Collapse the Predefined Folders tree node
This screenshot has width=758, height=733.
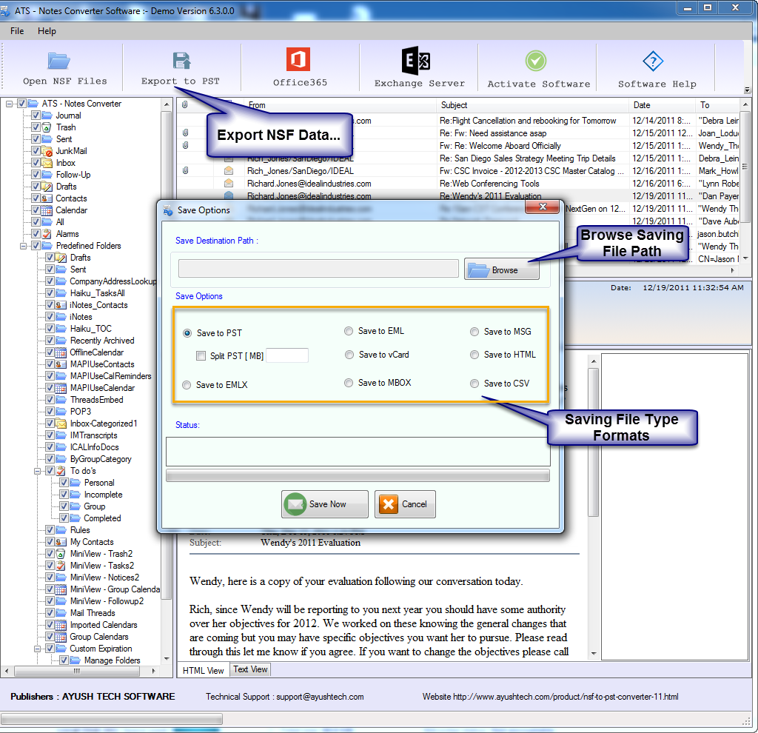point(24,246)
